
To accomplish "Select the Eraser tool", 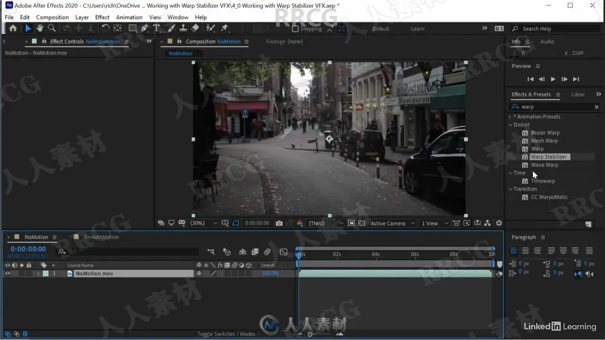I will (x=195, y=28).
